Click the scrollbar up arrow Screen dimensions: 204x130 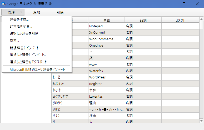(x=201, y=19)
